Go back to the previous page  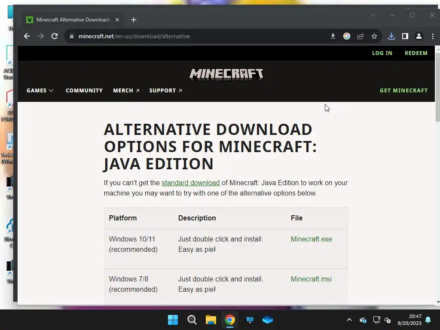pyautogui.click(x=27, y=36)
